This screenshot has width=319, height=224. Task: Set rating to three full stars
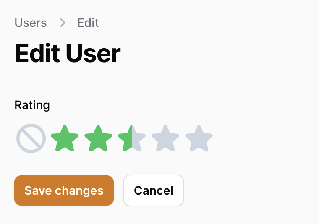(x=139, y=138)
